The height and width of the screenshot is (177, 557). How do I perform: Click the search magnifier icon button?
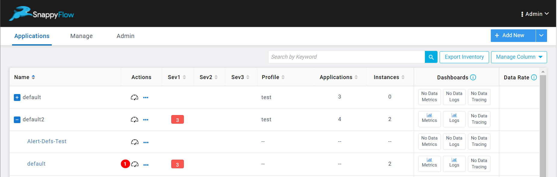coord(431,57)
